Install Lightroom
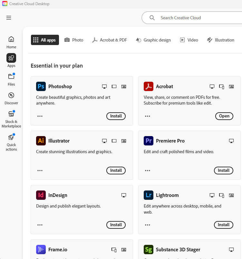 224,225
